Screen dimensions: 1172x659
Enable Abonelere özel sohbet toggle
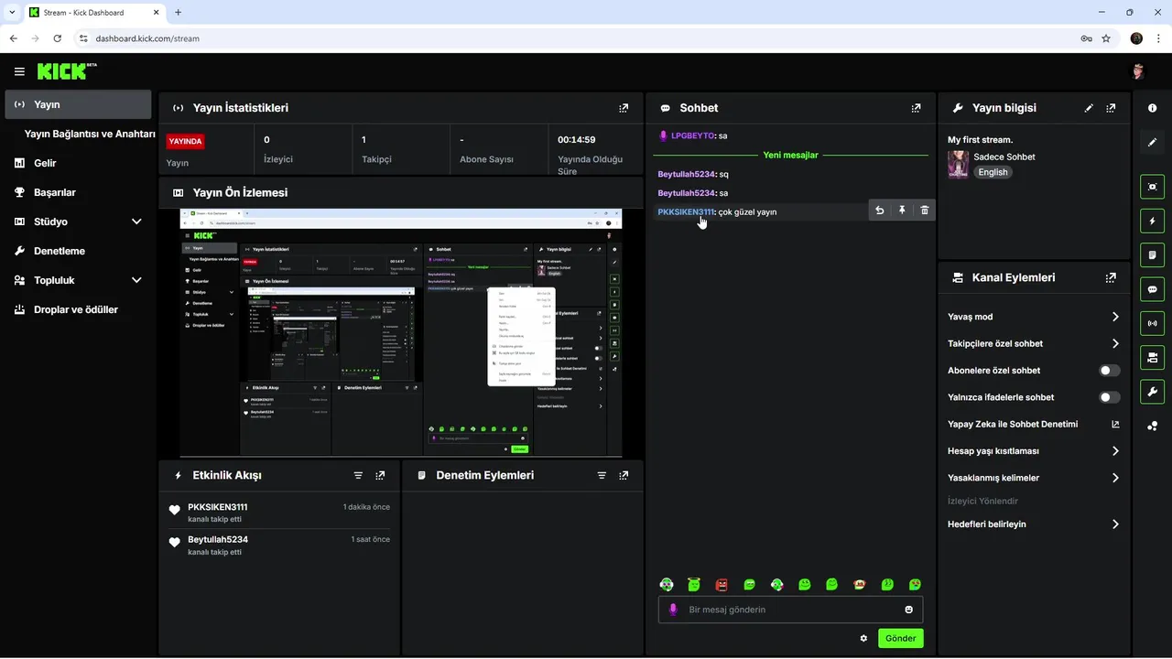pyautogui.click(x=1109, y=371)
